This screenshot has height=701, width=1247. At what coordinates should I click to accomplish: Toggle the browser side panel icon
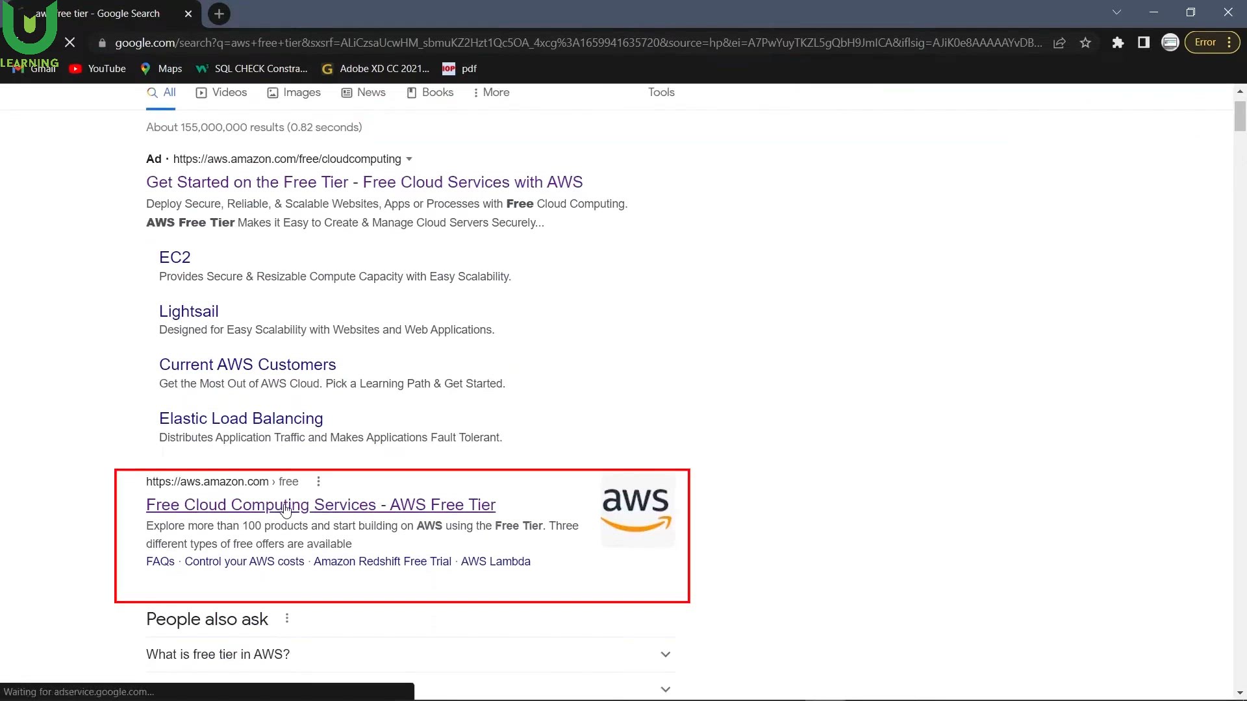(x=1144, y=43)
